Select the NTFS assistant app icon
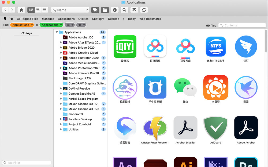 (216, 46)
